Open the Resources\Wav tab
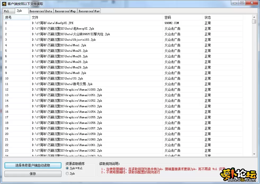260x184 pixels. point(89,11)
